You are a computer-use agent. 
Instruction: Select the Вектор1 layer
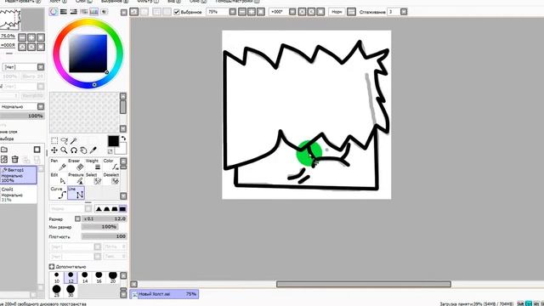click(x=19, y=175)
